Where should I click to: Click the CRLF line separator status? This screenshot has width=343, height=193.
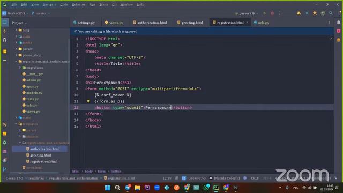(x=255, y=178)
